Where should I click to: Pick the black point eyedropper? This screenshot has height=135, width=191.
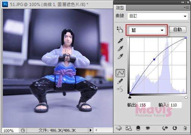[120, 40]
